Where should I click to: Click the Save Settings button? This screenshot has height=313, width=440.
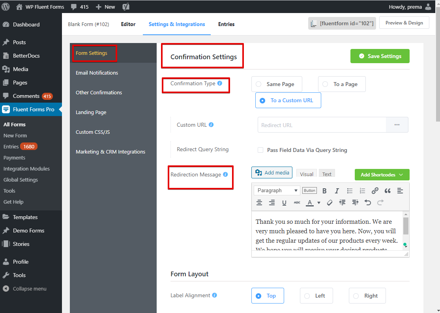click(x=380, y=56)
